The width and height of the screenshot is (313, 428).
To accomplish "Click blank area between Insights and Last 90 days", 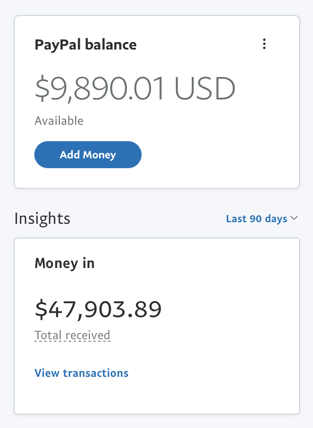I will pyautogui.click(x=147, y=219).
